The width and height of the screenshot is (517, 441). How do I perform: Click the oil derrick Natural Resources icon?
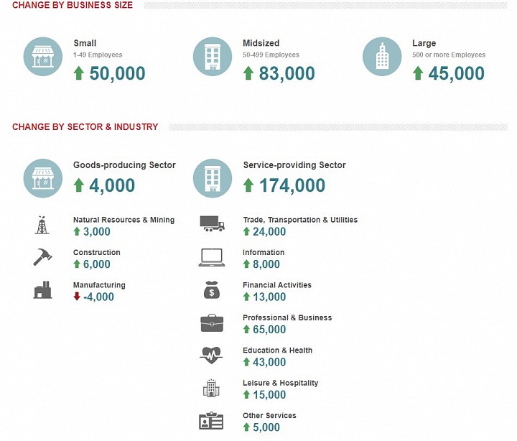coord(42,225)
